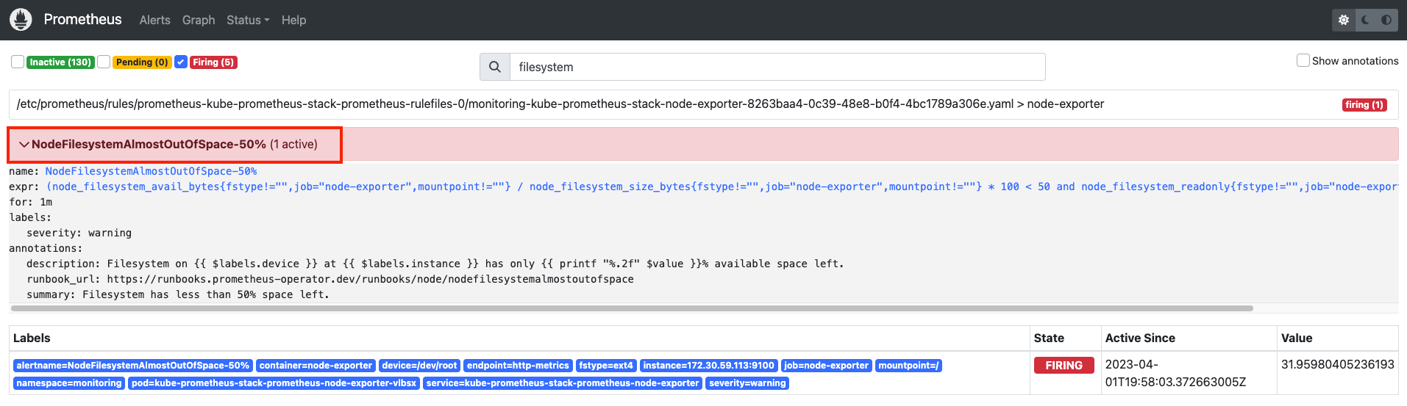Viewport: 1407px width, 406px height.
Task: Open the Help page
Action: point(293,20)
